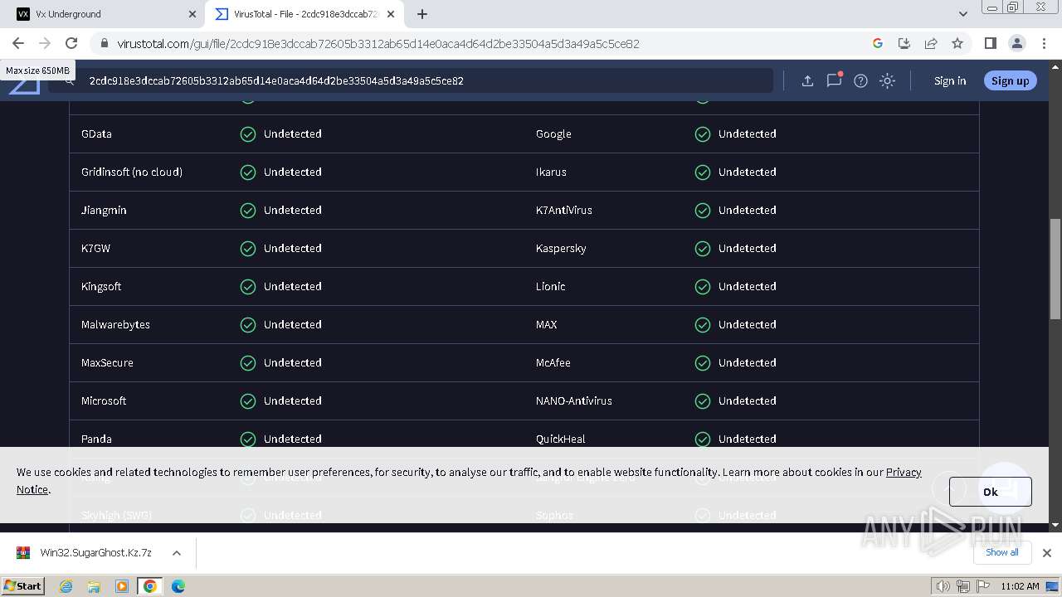Close the downloads bar

(x=1047, y=552)
